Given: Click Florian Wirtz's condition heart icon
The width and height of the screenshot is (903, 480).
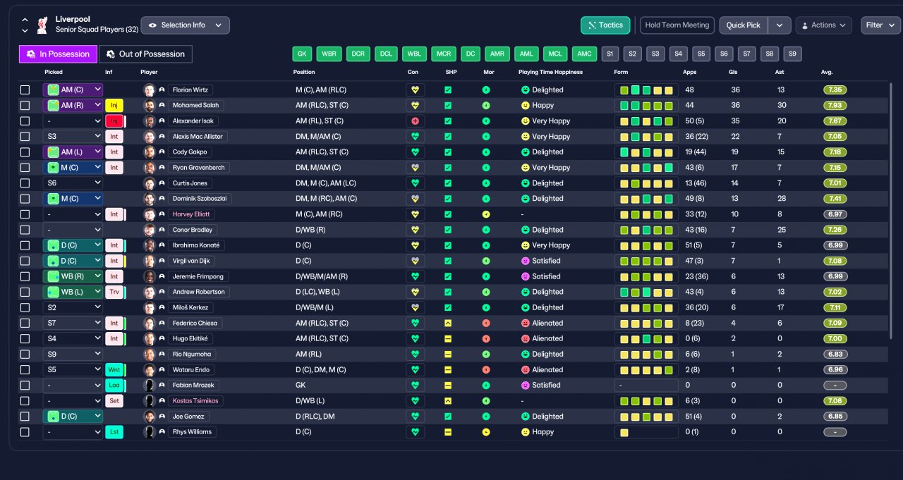Looking at the screenshot, I should click(415, 90).
